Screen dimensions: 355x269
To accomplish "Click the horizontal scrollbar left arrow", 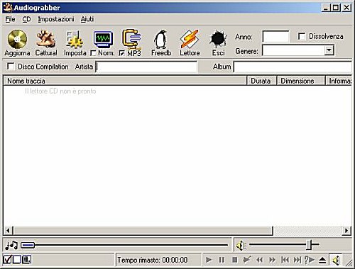I will [8, 230].
